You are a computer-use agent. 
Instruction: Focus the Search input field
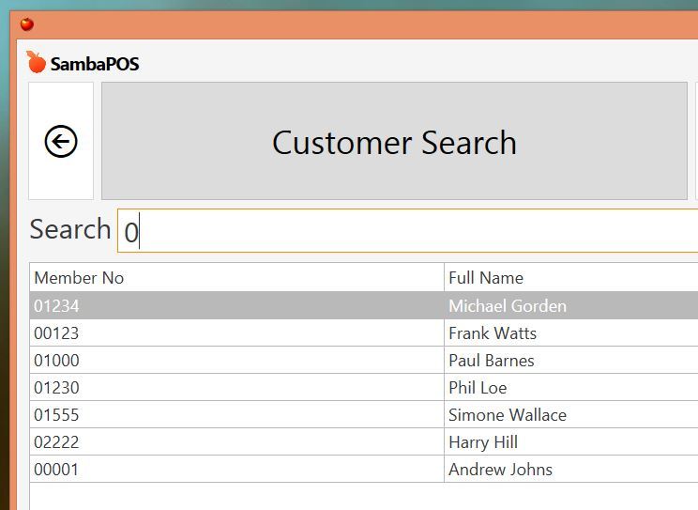(407, 231)
